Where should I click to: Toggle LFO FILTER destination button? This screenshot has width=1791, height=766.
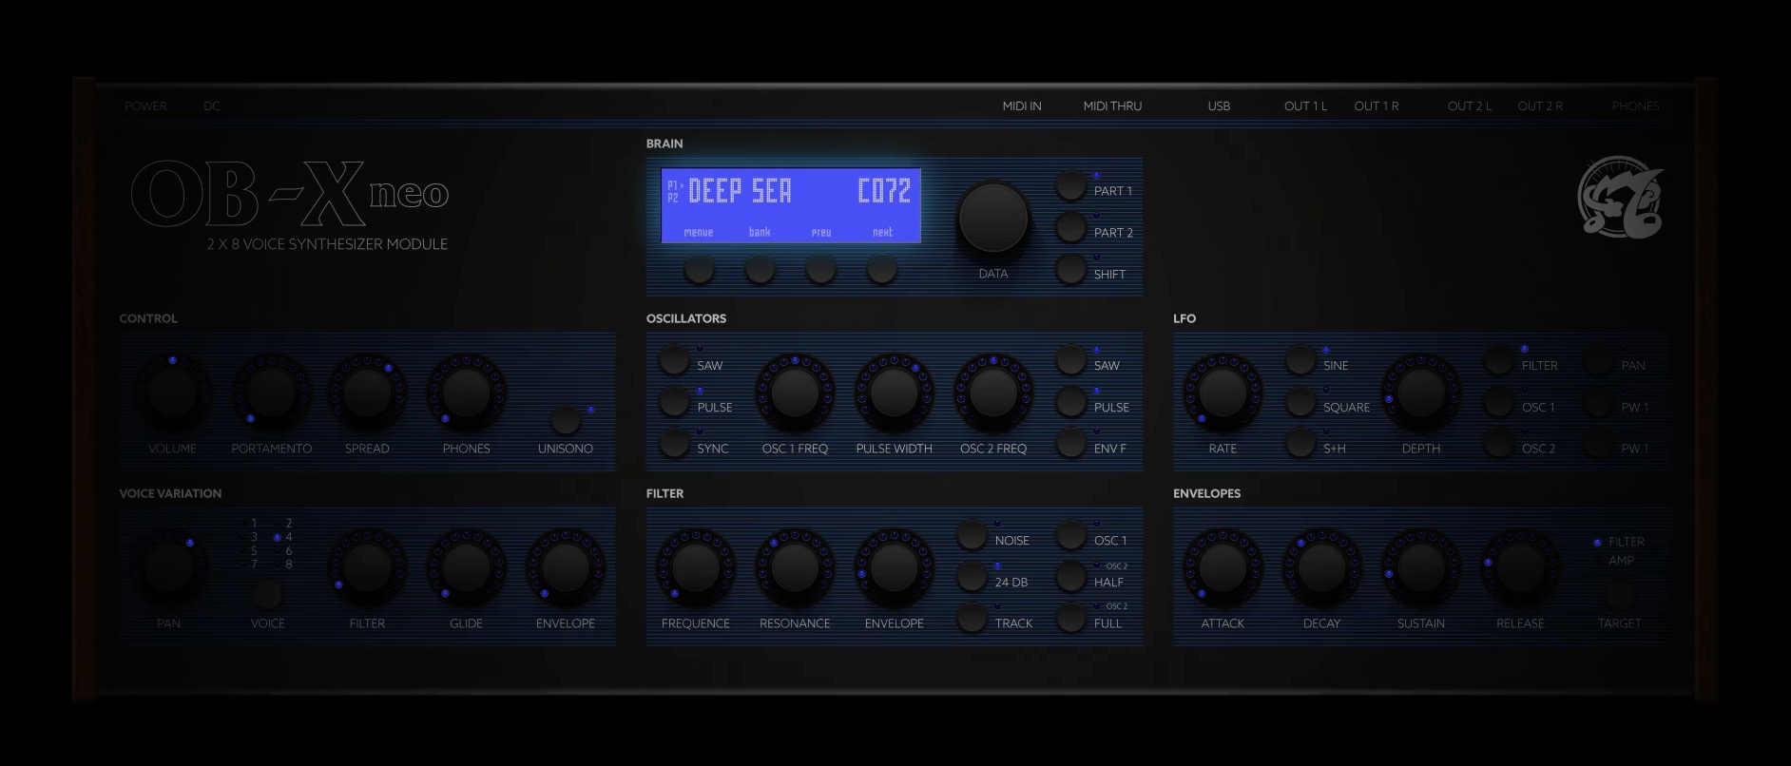(1498, 360)
